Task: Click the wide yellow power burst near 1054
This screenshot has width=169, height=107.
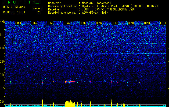Action: tap(70, 103)
